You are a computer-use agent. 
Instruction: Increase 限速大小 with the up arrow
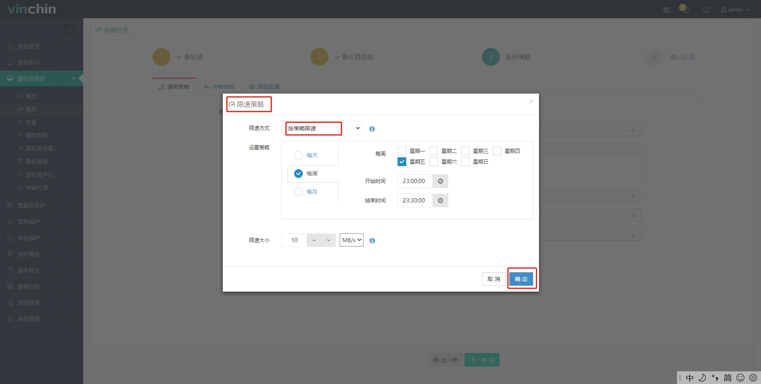pos(314,240)
